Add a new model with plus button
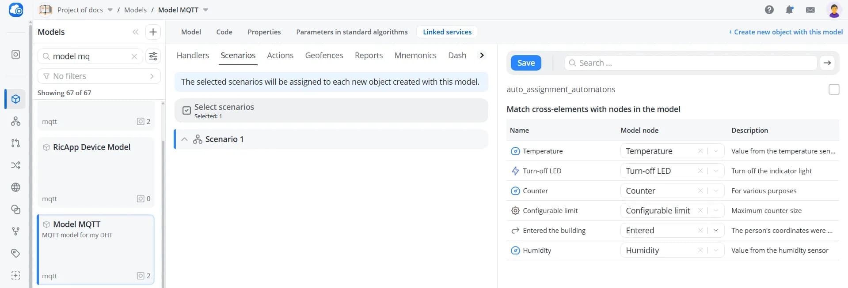 153,32
